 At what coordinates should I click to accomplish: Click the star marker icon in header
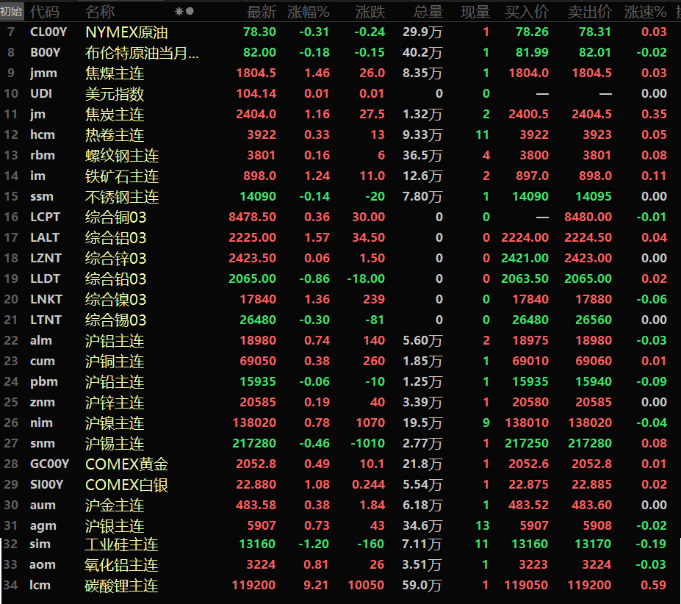point(179,12)
